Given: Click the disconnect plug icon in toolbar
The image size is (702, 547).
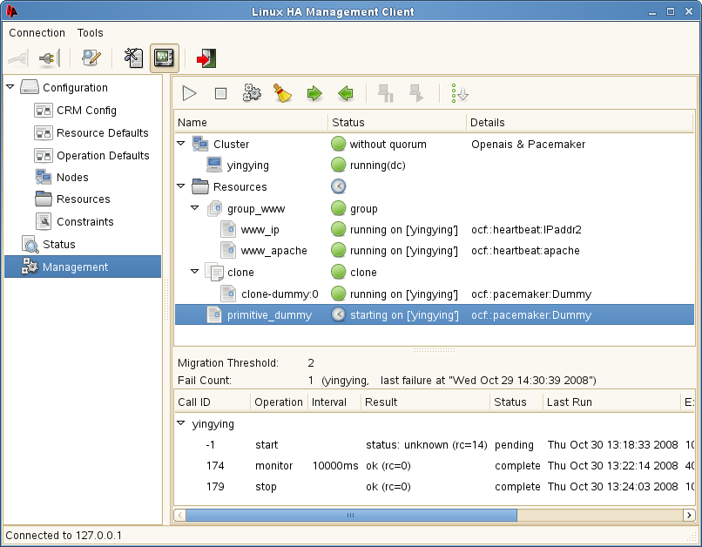Looking at the screenshot, I should 49,58.
